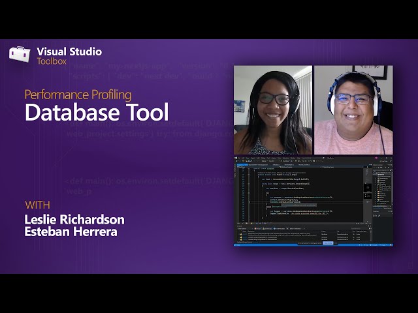Click the 'Database Tool' title
The width and height of the screenshot is (418, 313).
[x=97, y=112]
